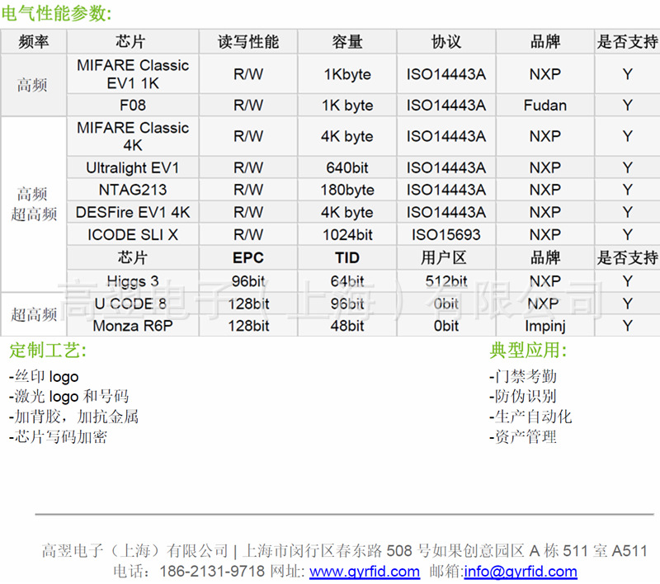Screen dimensions: 660x584
Task: Select the Higgs 3 chip name
Action: pos(133,281)
